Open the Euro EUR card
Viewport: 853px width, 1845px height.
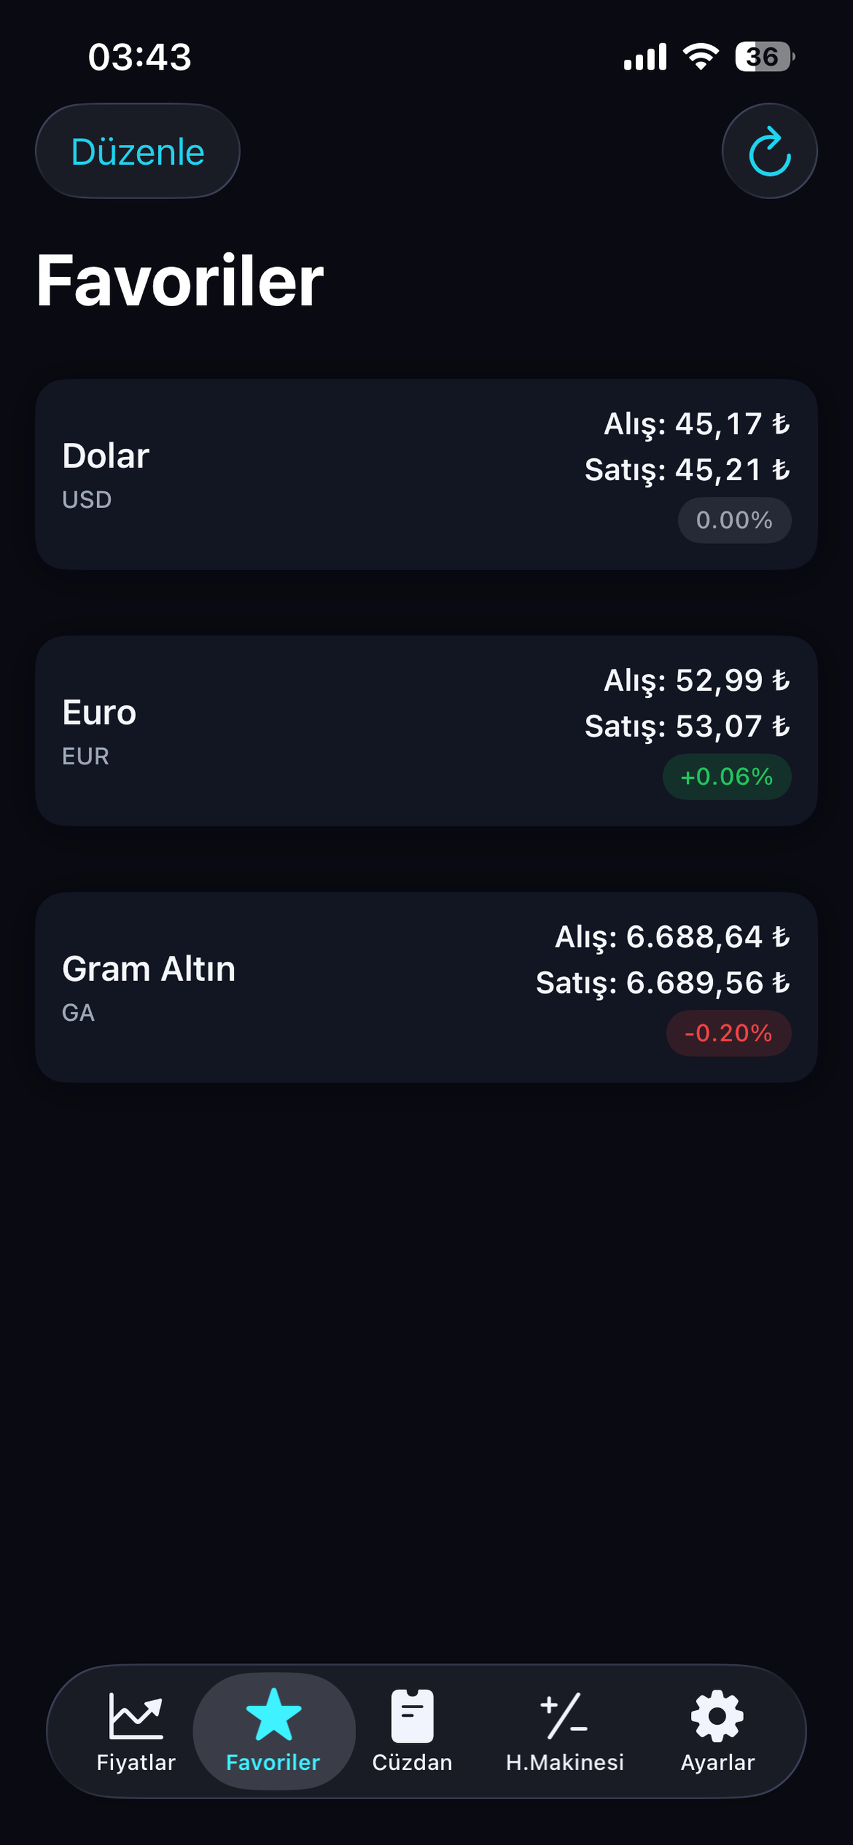pos(426,731)
